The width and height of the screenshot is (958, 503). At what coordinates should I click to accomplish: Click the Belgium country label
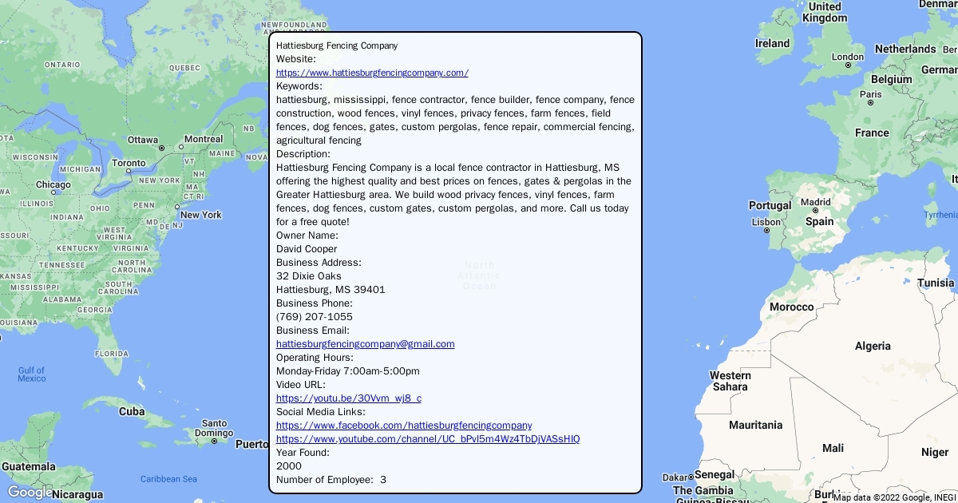tap(891, 79)
